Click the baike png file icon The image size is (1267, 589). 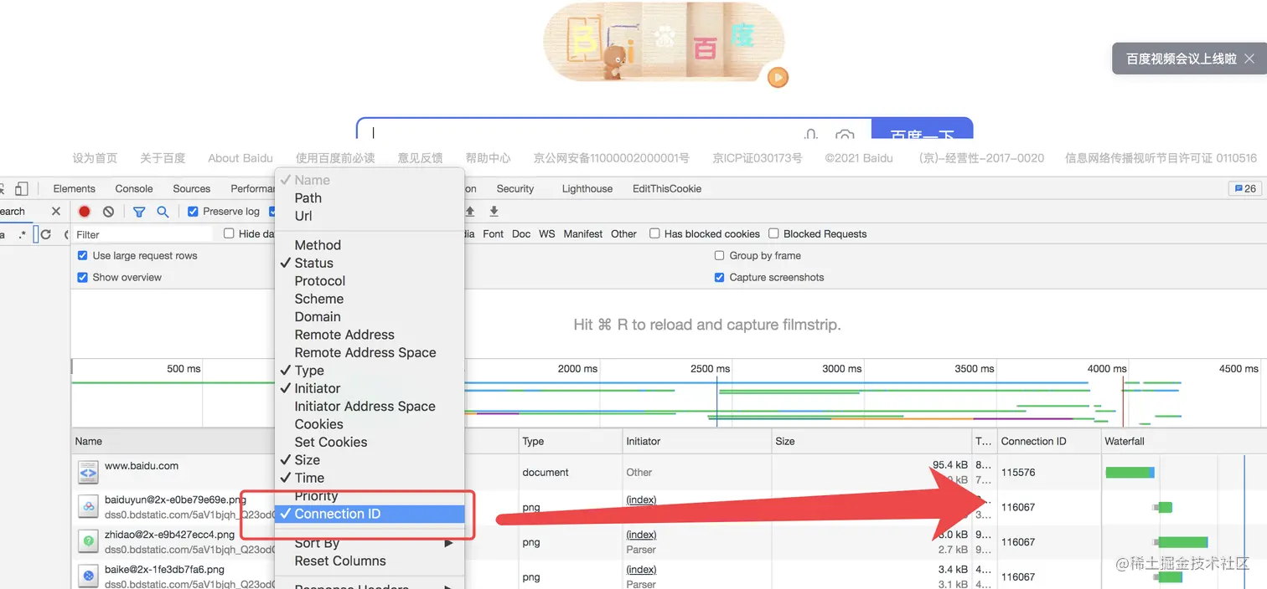coord(88,576)
